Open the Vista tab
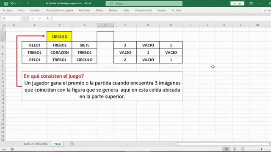The image size is (271, 152). (127, 10)
